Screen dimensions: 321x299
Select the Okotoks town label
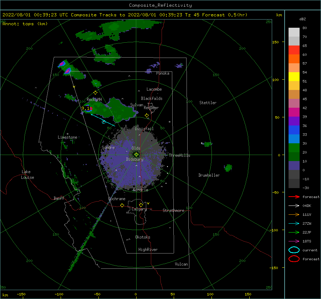(x=143, y=237)
